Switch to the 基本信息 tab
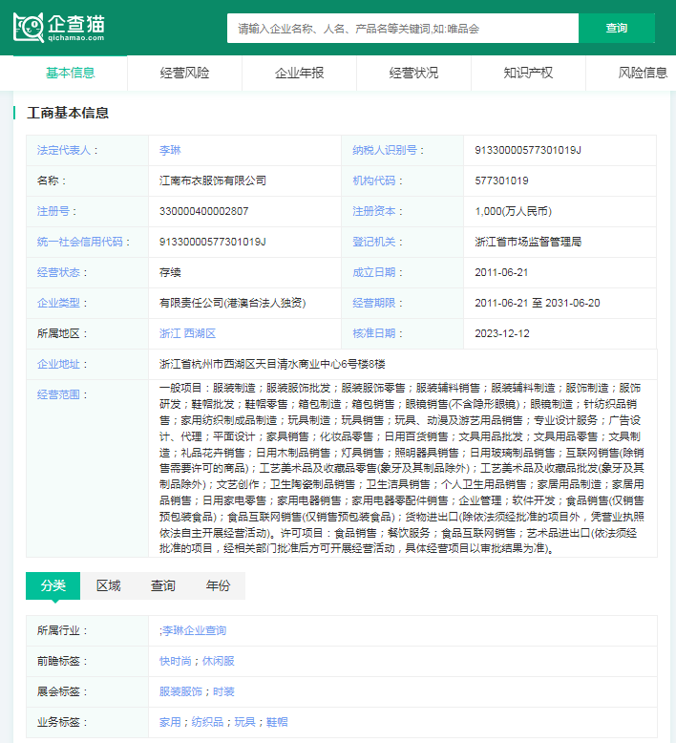The width and height of the screenshot is (676, 743). coord(70,73)
